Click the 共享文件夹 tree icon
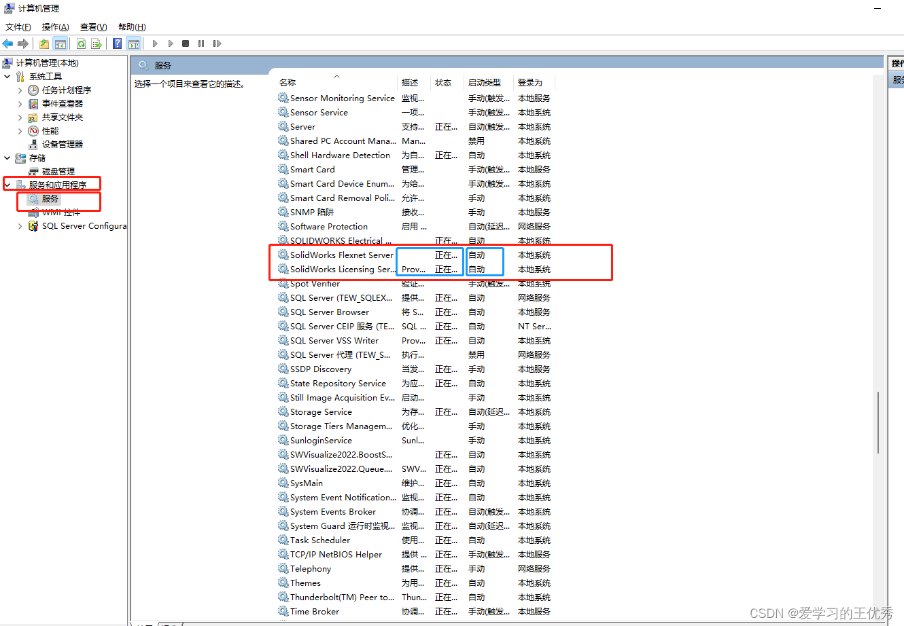Viewport: 904px width, 626px height. (x=33, y=117)
